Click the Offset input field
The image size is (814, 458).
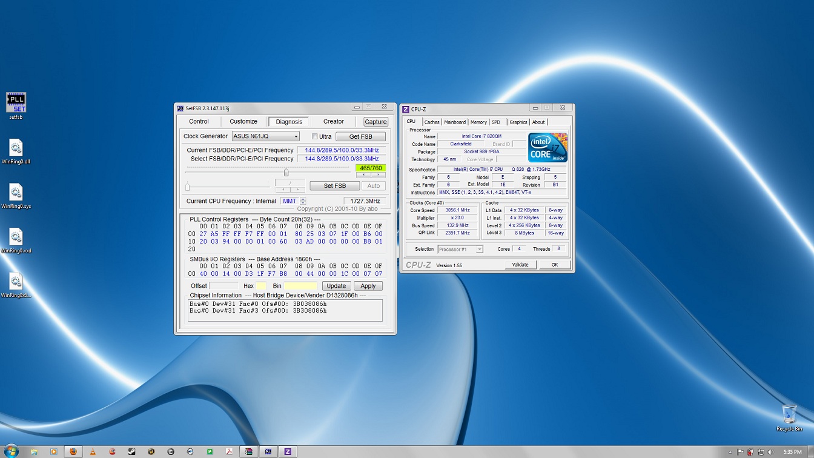point(223,286)
